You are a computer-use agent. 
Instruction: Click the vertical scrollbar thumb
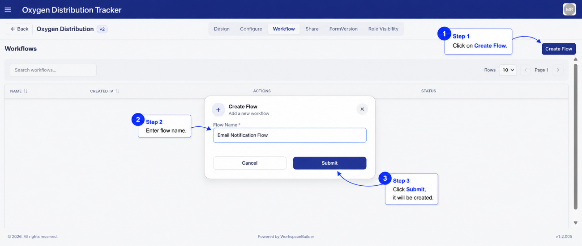click(576, 136)
